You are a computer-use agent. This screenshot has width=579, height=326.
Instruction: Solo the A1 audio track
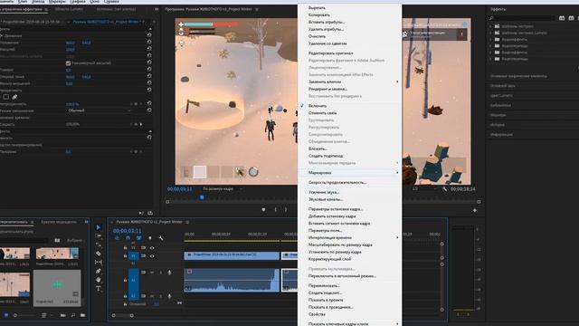pos(161,273)
